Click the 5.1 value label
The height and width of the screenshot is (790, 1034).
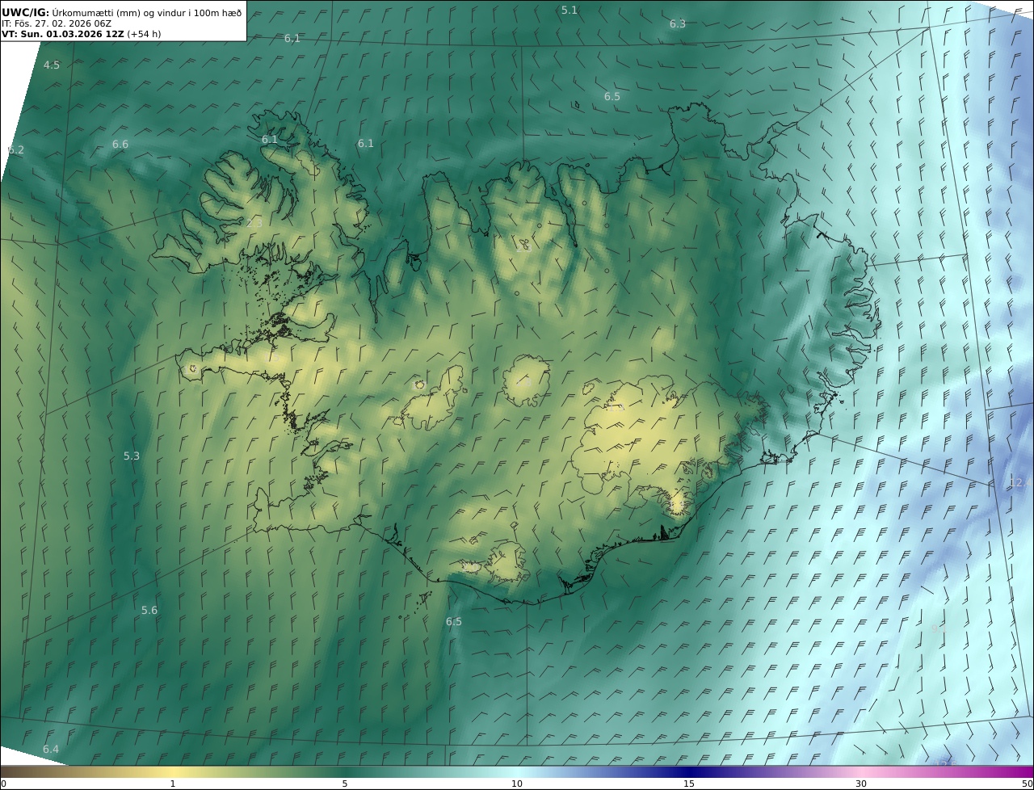[570, 11]
